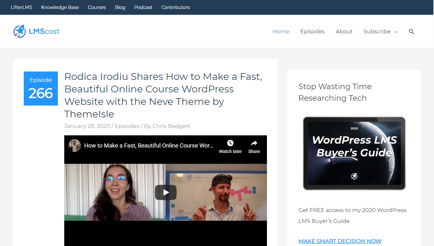Play the embedded YouTube video
This screenshot has height=246, width=434.
[166, 192]
